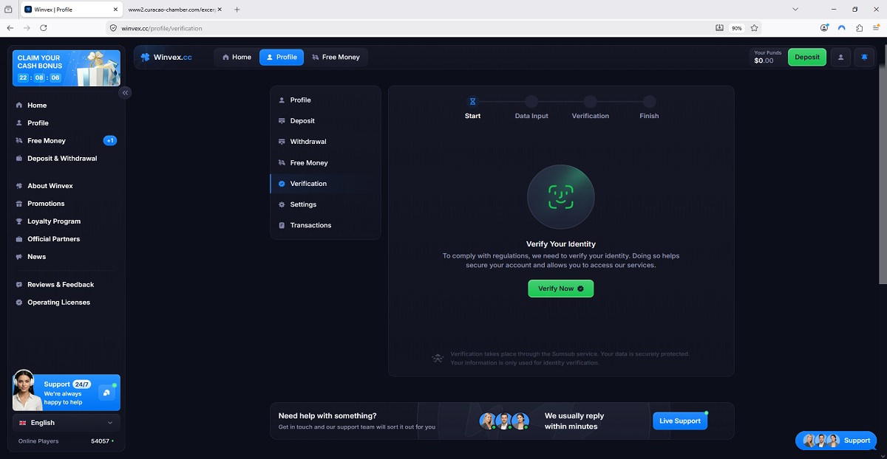The width and height of the screenshot is (887, 459).
Task: Open a new browser tab
Action: pyautogui.click(x=237, y=10)
